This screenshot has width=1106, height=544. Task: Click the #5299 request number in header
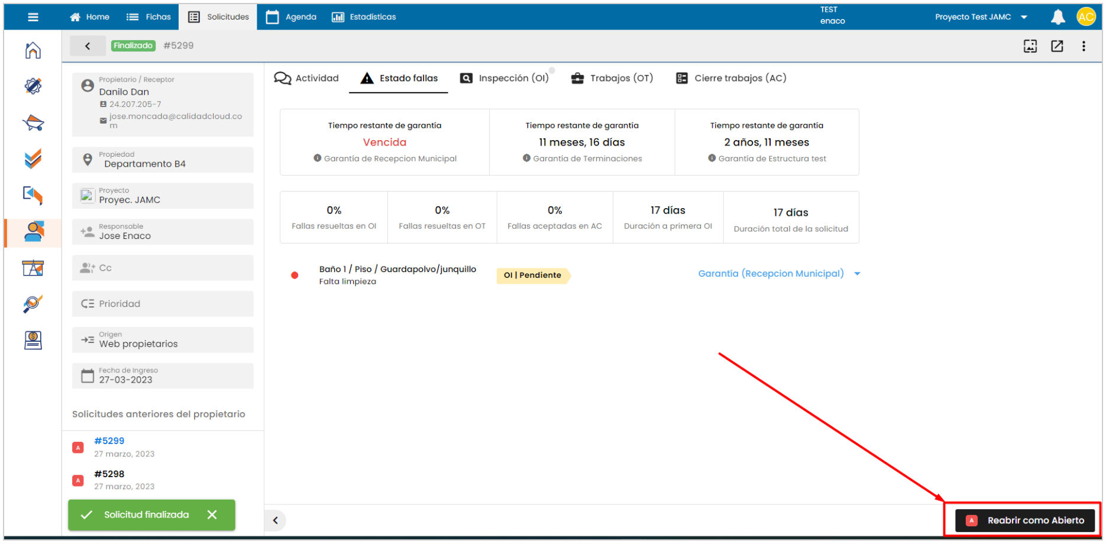(x=179, y=46)
